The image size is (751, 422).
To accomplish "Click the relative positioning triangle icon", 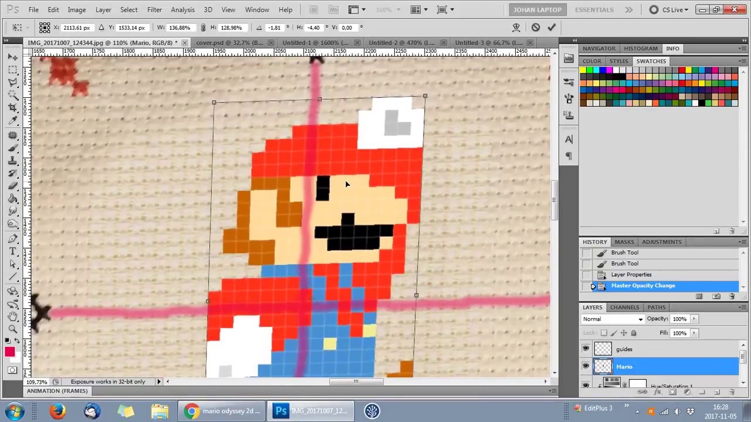I will point(101,28).
